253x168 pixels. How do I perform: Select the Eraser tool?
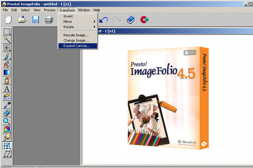pos(7,113)
